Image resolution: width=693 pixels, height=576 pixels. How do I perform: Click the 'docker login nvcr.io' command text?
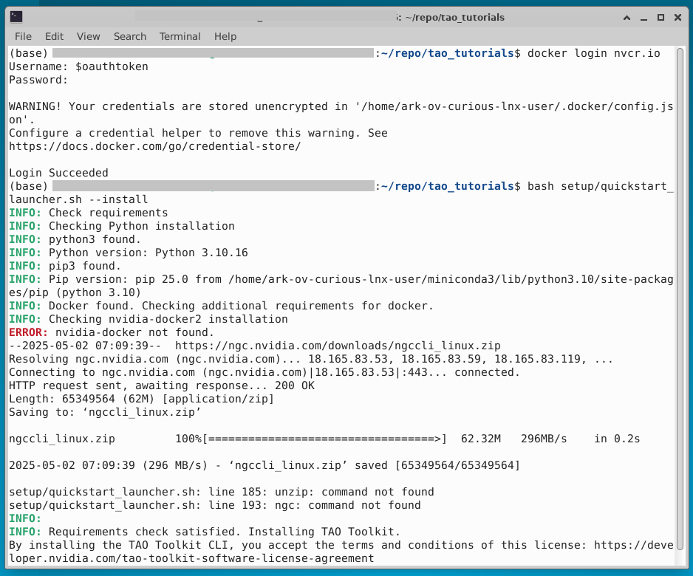593,53
